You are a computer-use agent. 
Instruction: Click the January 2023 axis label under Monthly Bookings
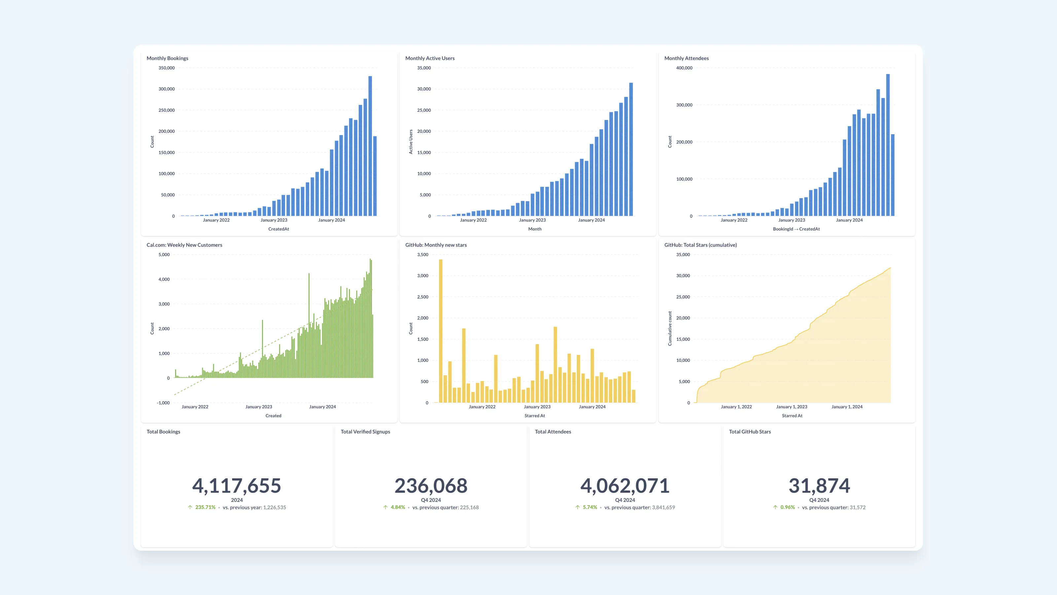point(274,220)
